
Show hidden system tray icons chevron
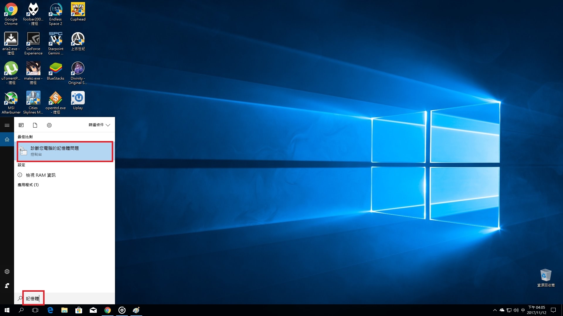coord(495,310)
